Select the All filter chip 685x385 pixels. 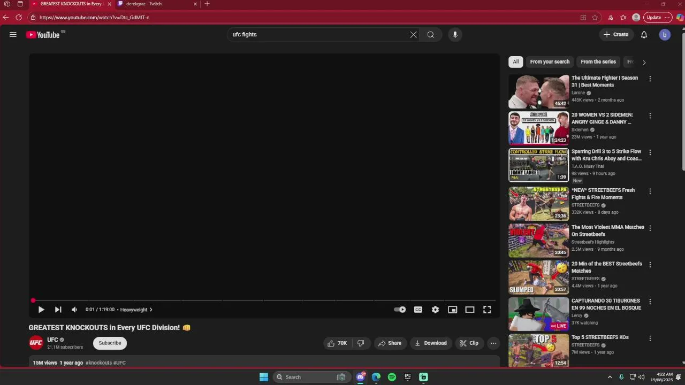click(x=515, y=62)
